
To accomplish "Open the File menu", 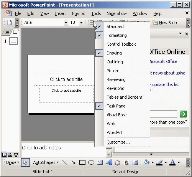I will click(18, 13).
